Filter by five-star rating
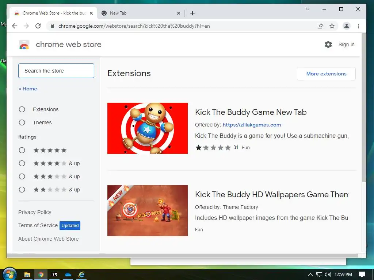 pyautogui.click(x=22, y=150)
